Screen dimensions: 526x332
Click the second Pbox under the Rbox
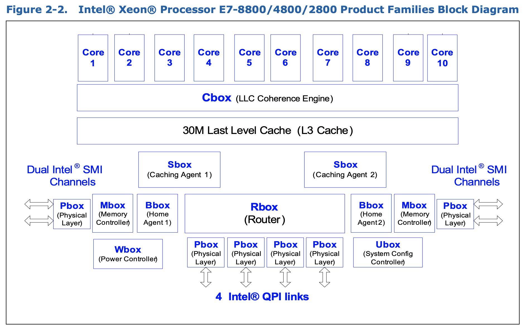[x=246, y=253]
